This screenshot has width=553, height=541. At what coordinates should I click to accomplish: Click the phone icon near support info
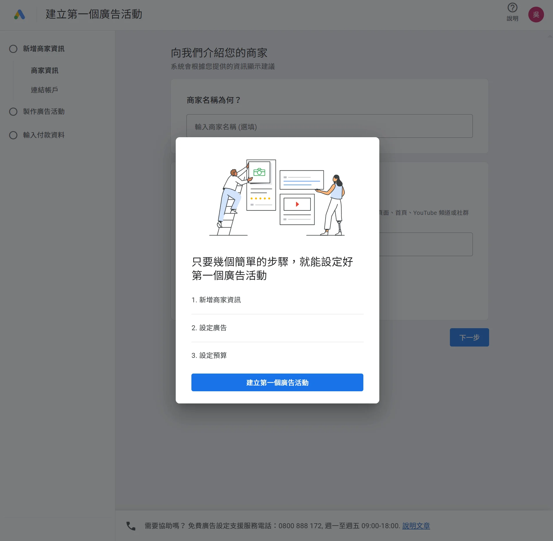click(131, 526)
